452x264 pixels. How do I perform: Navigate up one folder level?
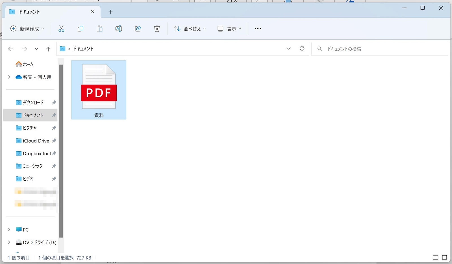[48, 49]
